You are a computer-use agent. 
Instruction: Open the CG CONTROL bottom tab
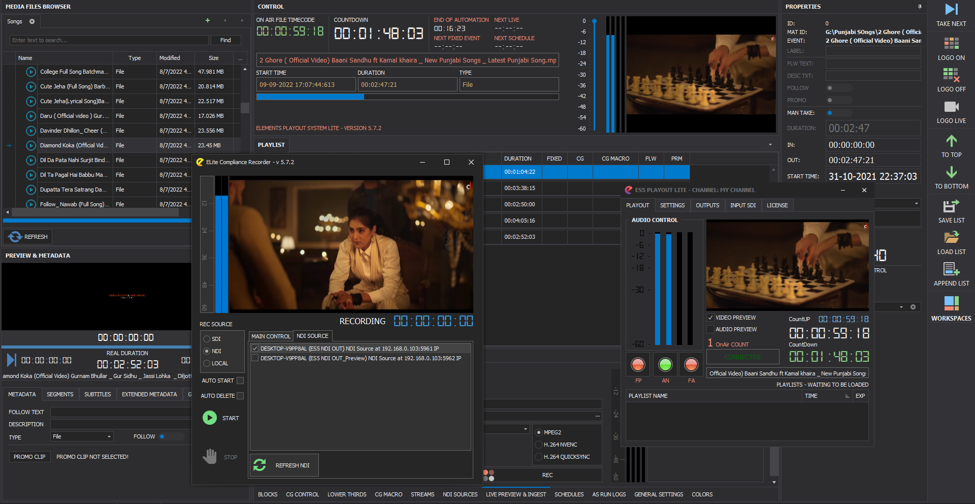click(x=303, y=494)
